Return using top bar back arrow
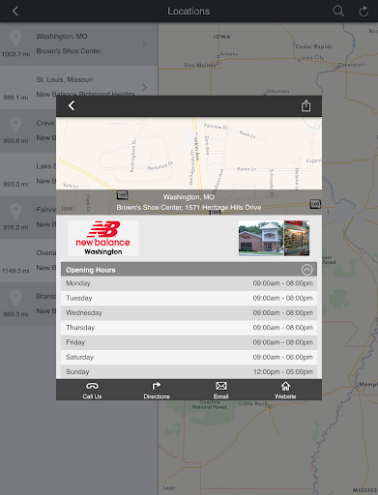 (15, 11)
